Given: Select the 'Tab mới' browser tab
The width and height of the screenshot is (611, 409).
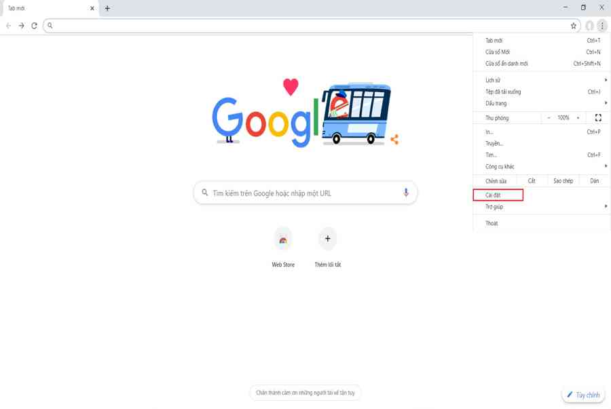Looking at the screenshot, I should pyautogui.click(x=50, y=8).
